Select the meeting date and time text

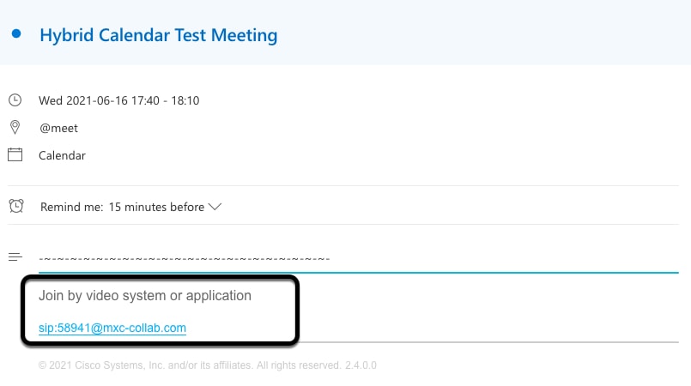(119, 101)
